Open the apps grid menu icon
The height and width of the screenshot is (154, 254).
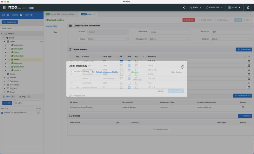[4, 7]
